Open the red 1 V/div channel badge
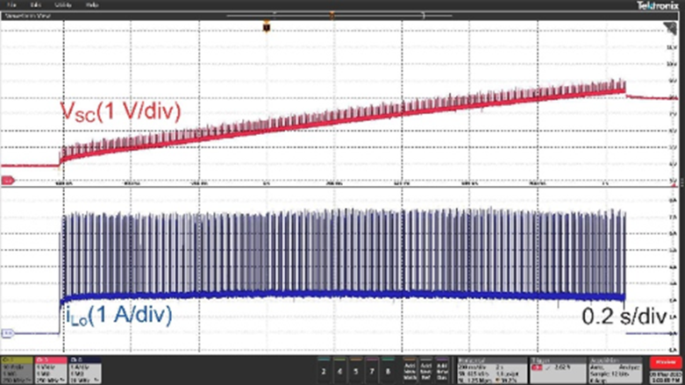Screen dimensions: 685x385 pos(51,370)
